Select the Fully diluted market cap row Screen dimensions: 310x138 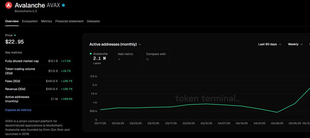click(x=39, y=61)
